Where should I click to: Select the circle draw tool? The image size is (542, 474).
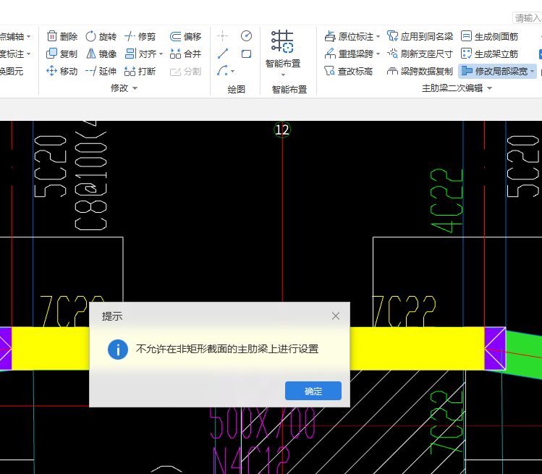pyautogui.click(x=246, y=35)
